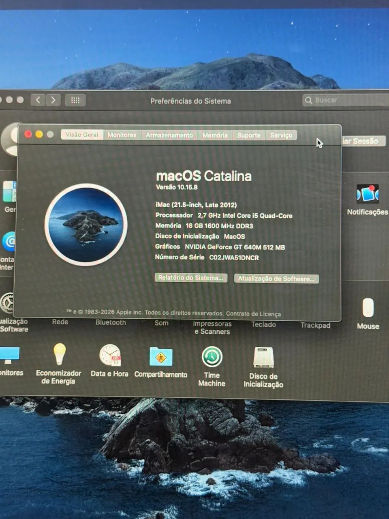Open the Time Machine icon

tap(212, 357)
